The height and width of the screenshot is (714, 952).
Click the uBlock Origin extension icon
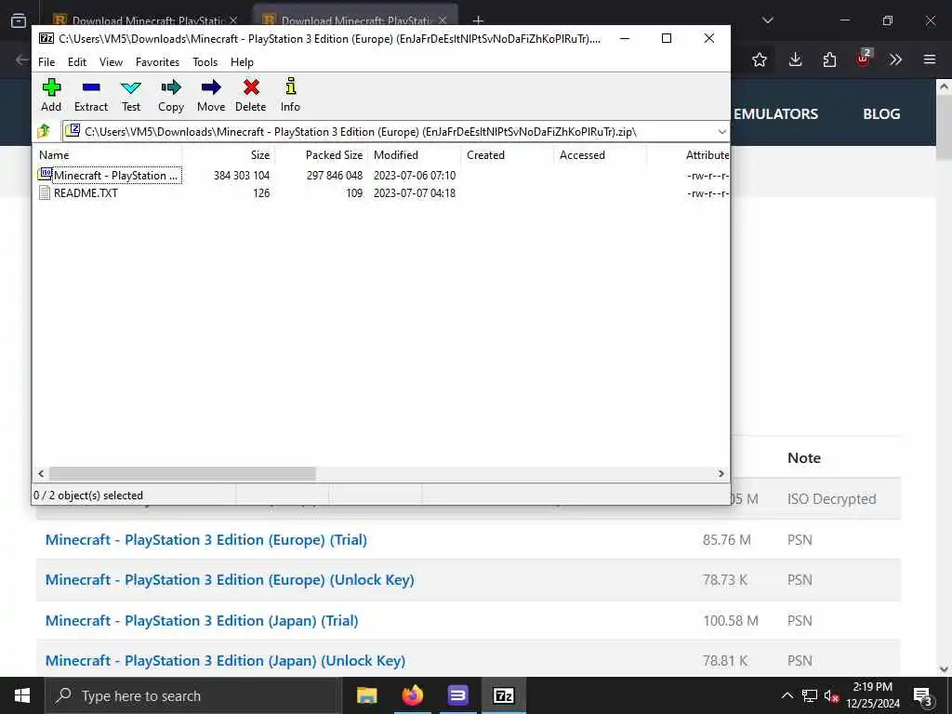864,59
